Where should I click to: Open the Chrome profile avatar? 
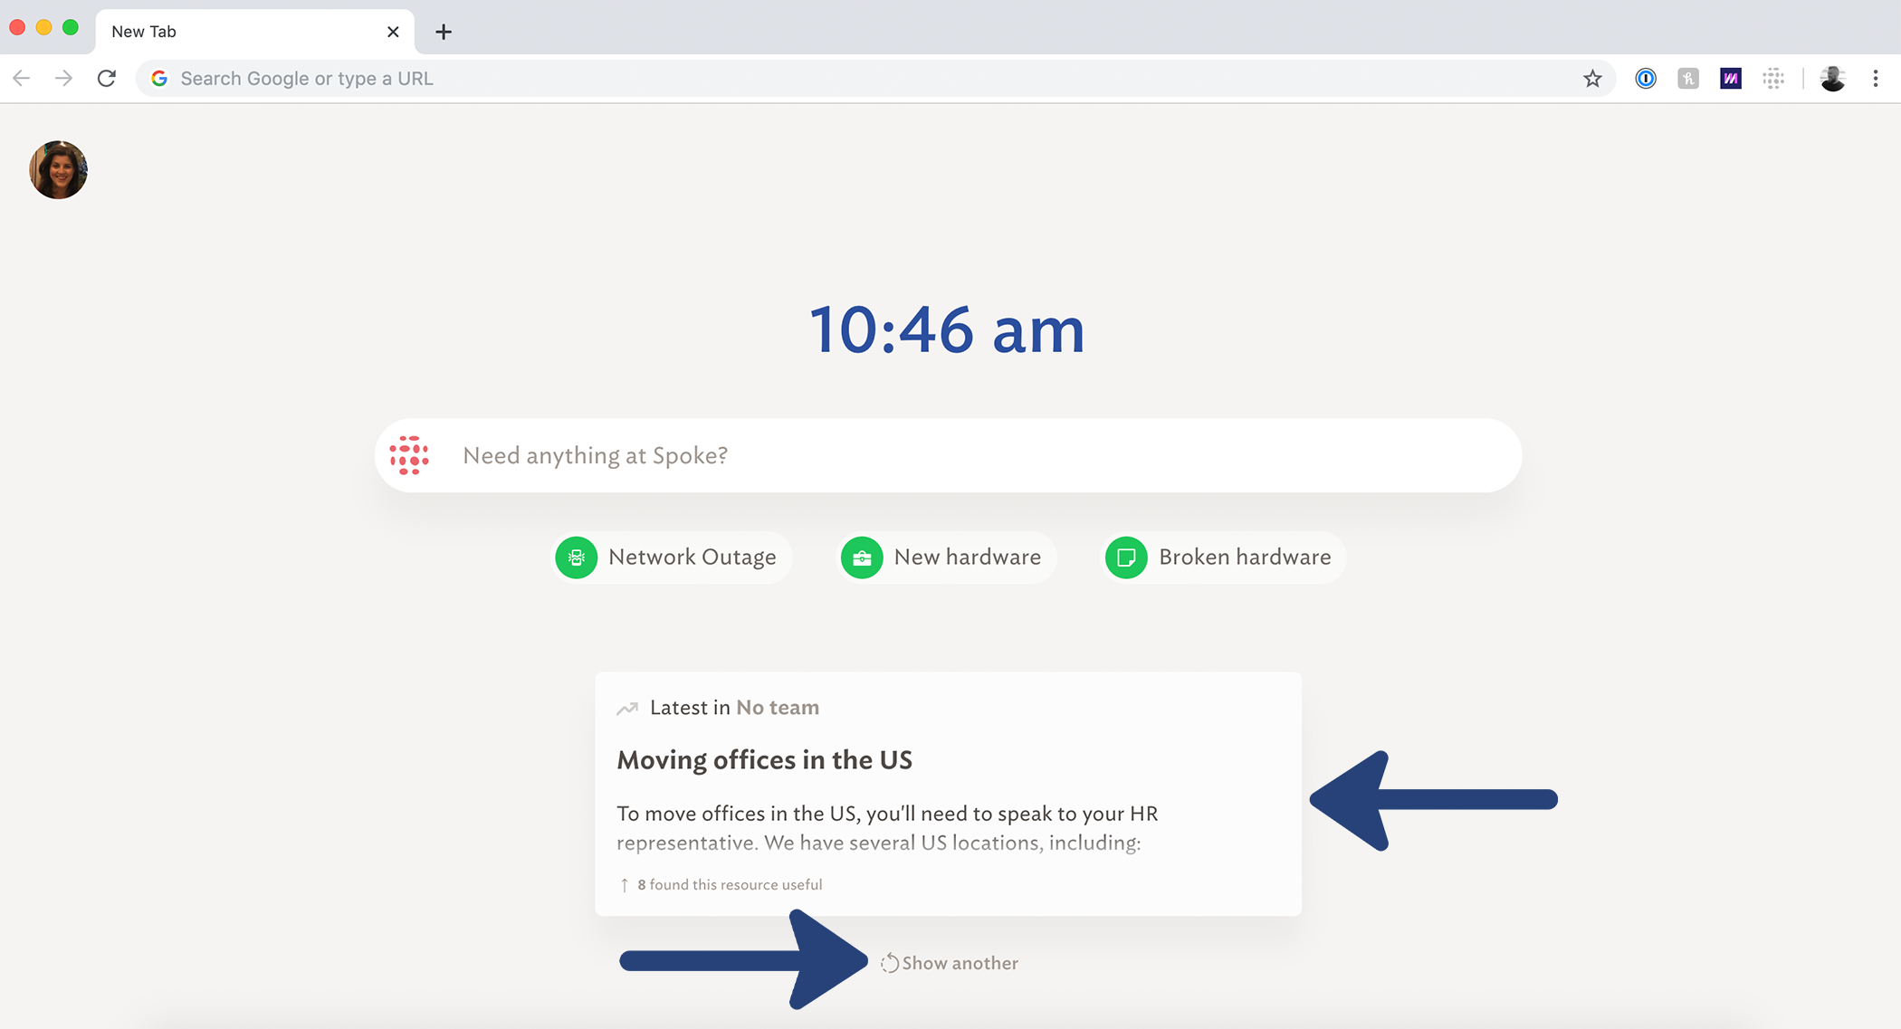click(x=1833, y=79)
